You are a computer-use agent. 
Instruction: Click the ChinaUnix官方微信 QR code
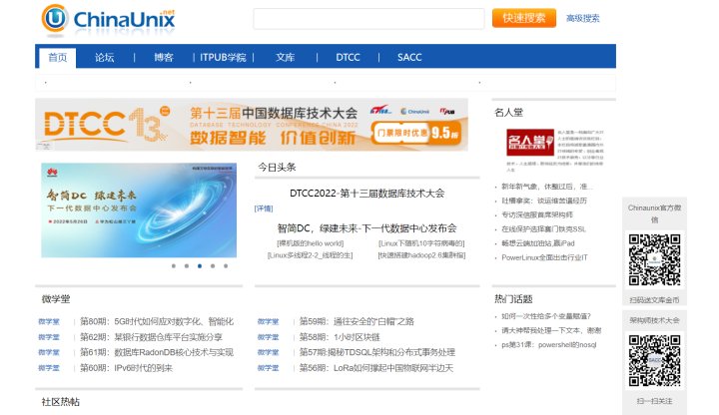[x=654, y=259]
